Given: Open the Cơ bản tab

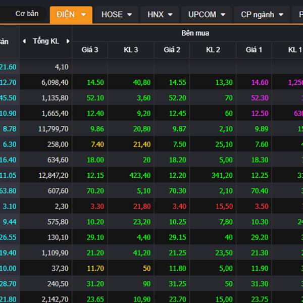Looking at the screenshot, I should point(27,14).
